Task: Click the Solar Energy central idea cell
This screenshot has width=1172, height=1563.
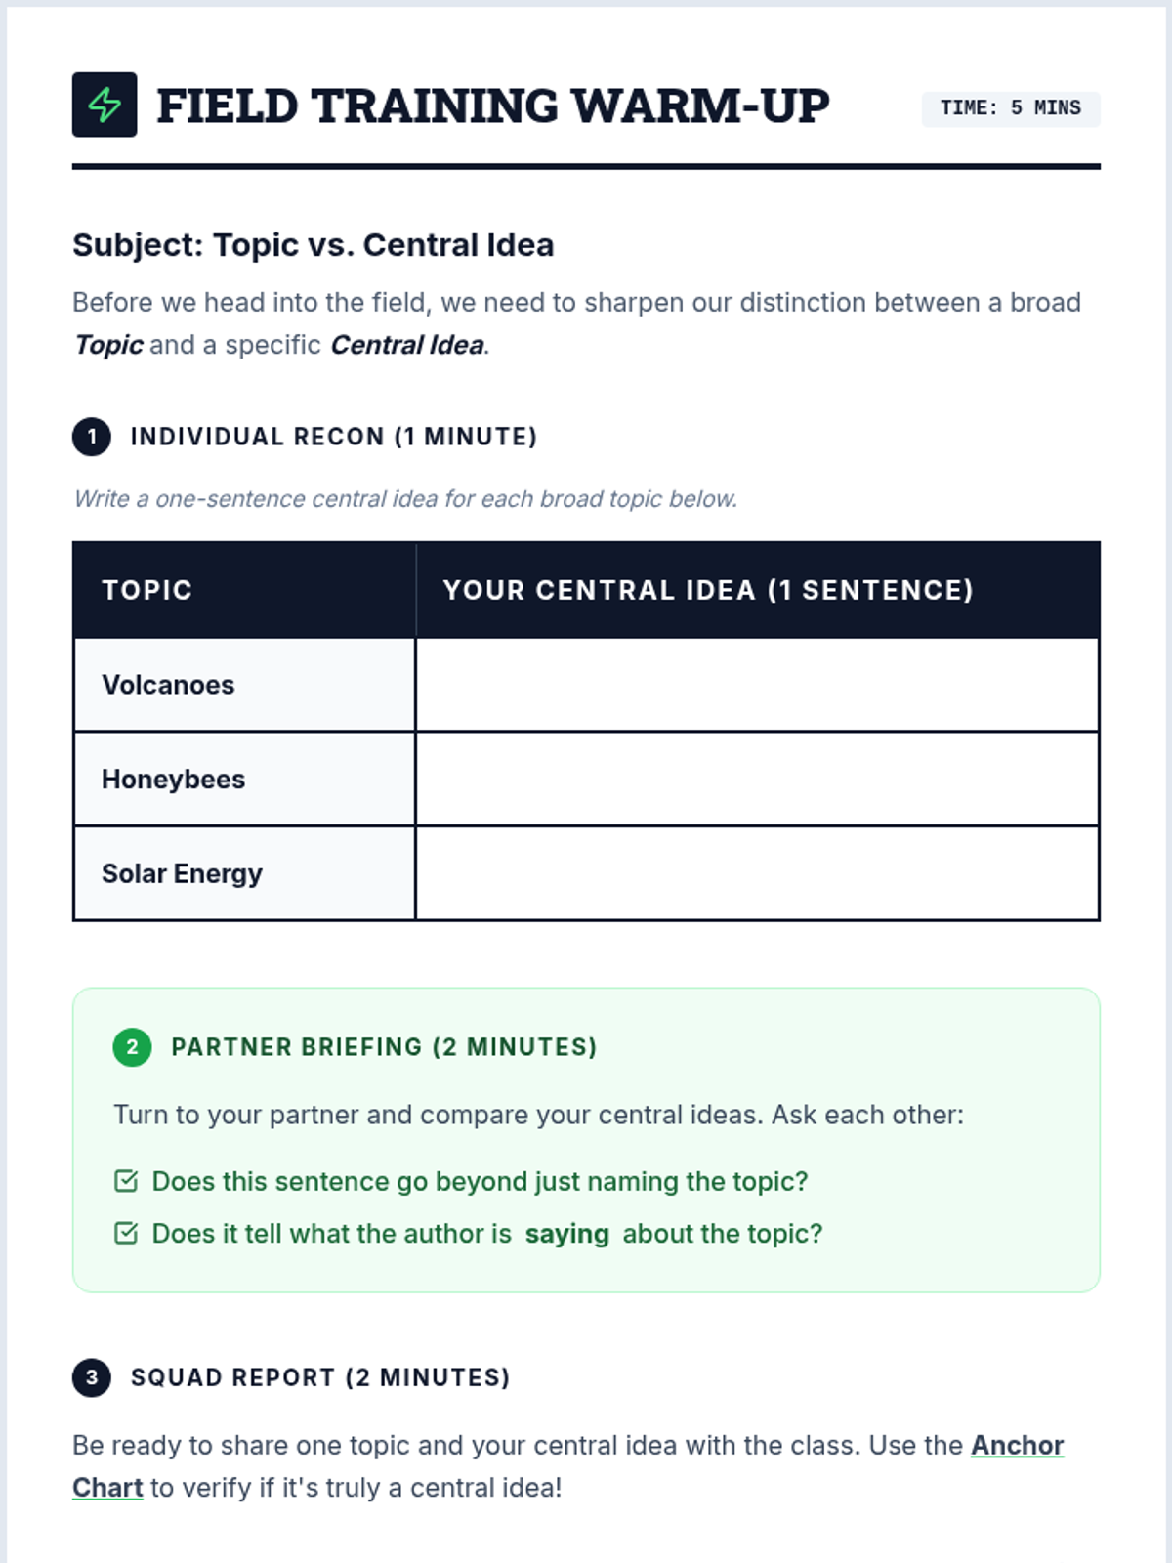Action: click(x=757, y=873)
